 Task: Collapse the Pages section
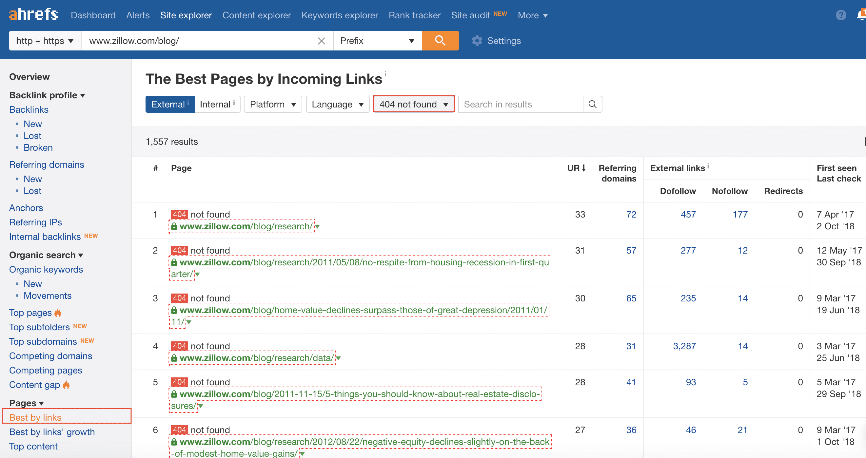coord(27,403)
